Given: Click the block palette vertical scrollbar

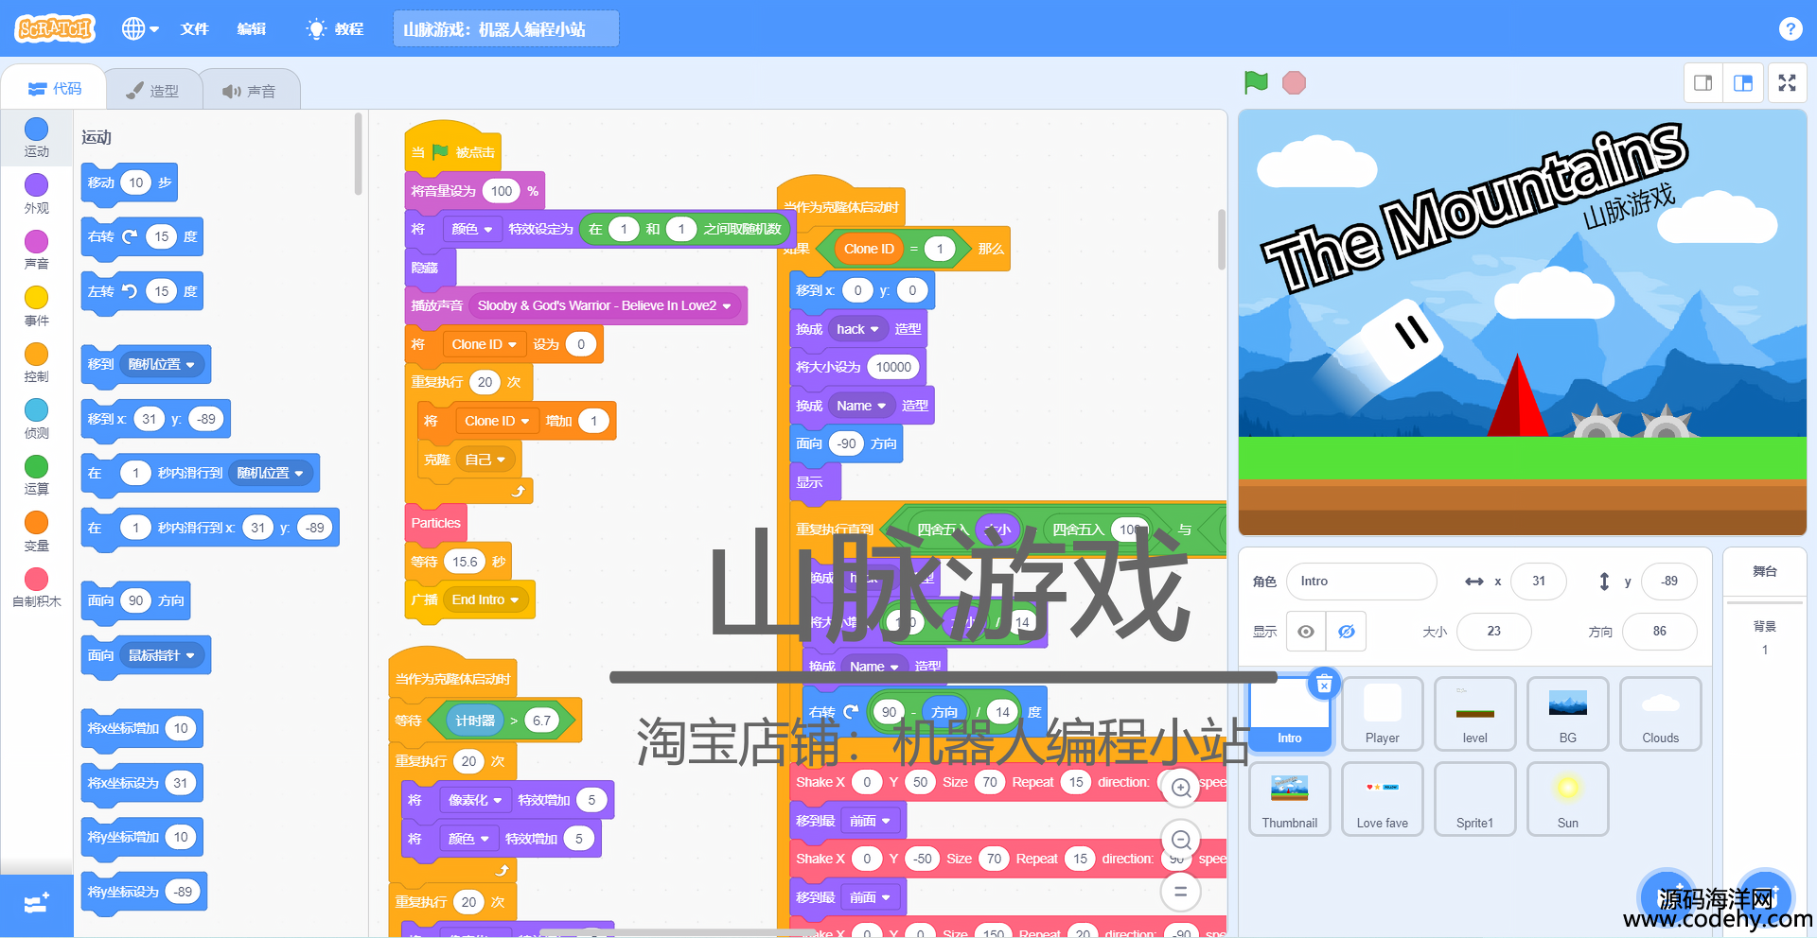Looking at the screenshot, I should pos(359,154).
